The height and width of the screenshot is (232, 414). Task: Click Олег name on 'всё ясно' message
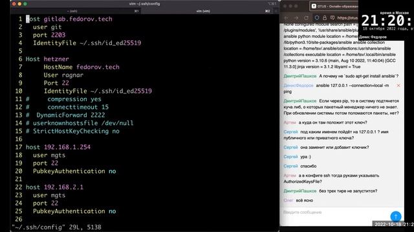(x=289, y=200)
